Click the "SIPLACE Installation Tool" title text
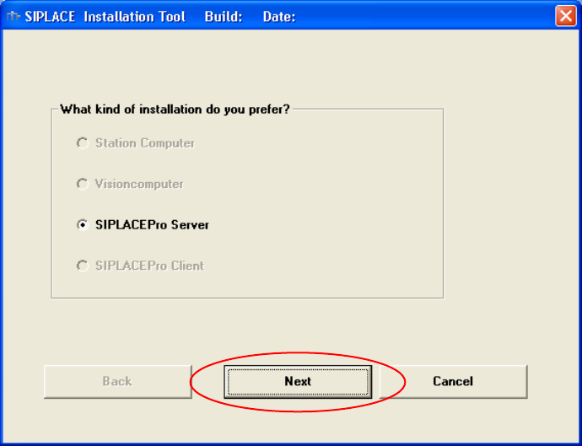The height and width of the screenshot is (446, 582). tap(105, 16)
